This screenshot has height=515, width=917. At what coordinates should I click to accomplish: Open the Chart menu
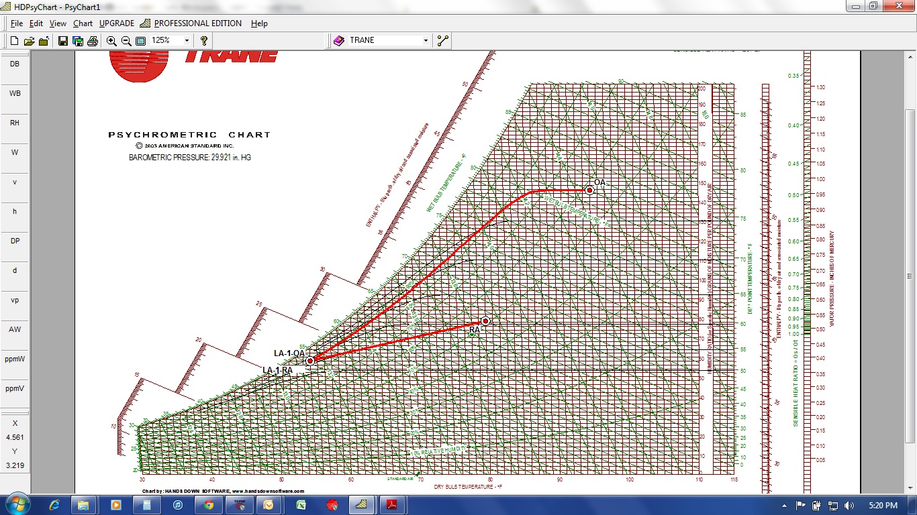click(83, 23)
